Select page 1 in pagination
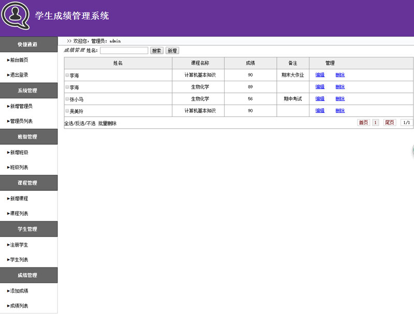Viewport: 414px width, 315px height. (376, 123)
